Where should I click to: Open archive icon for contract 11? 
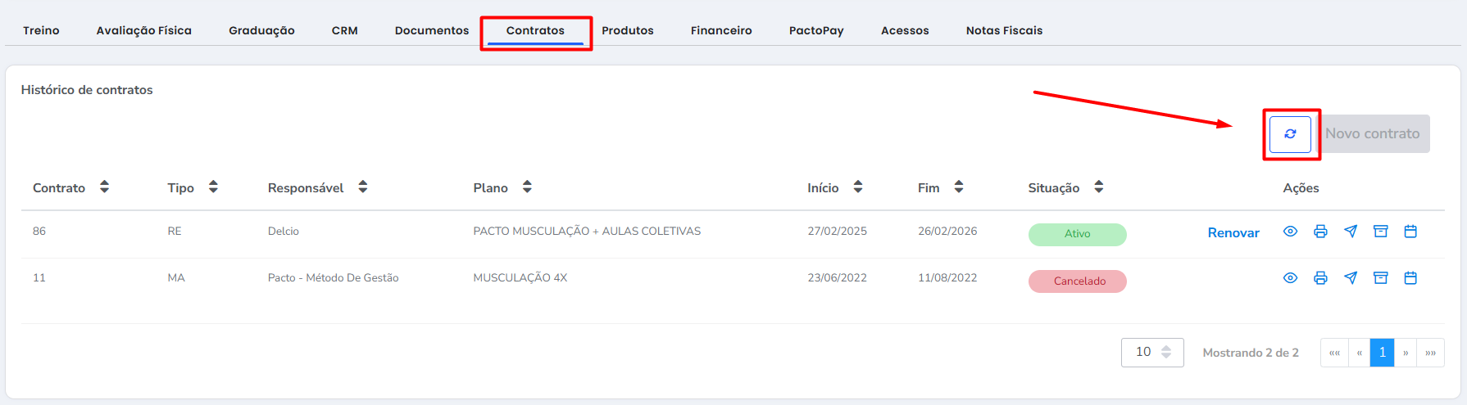tap(1381, 278)
